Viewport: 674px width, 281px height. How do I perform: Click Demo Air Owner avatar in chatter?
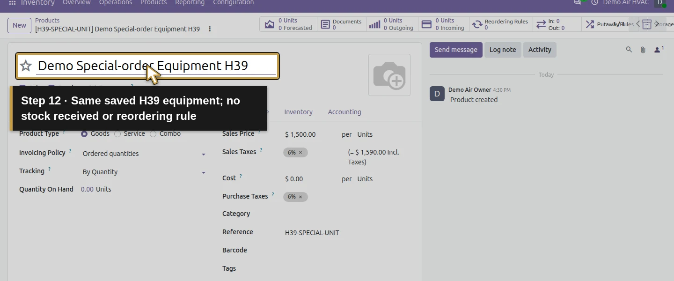pos(437,94)
